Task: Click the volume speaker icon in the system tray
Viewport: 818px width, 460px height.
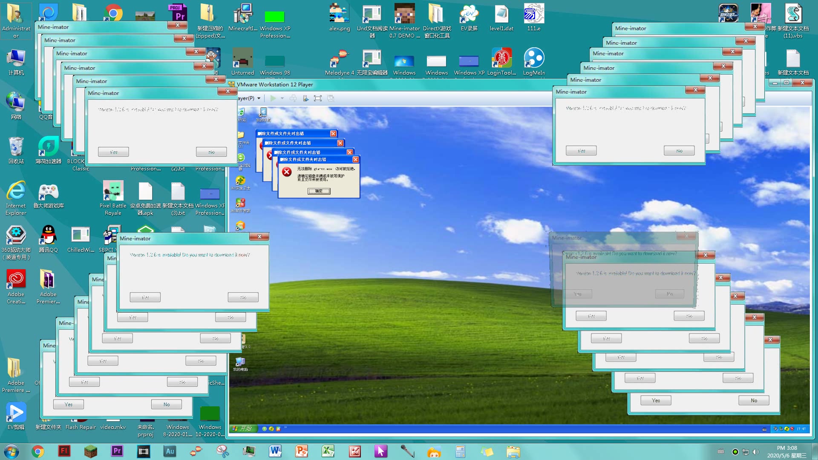Action: click(755, 452)
